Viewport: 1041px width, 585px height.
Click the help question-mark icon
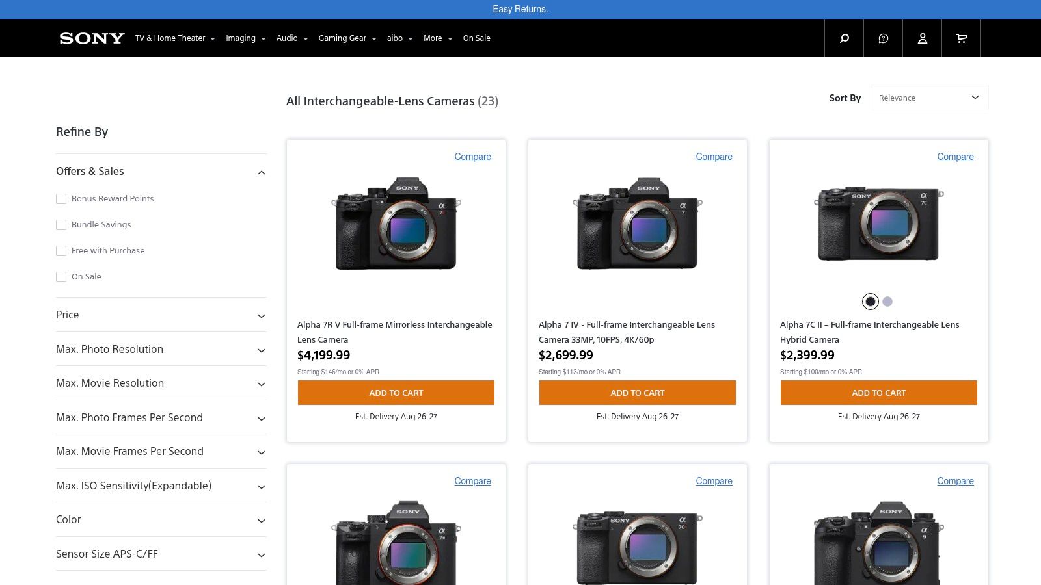(x=883, y=38)
